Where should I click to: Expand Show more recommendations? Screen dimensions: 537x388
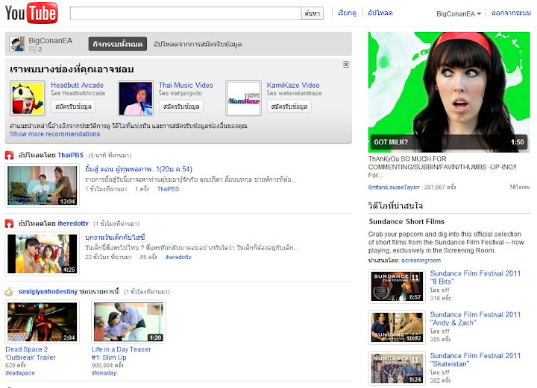click(x=54, y=134)
